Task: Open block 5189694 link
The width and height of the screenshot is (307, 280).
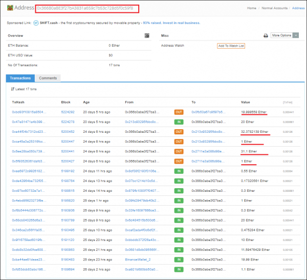Action: (68, 269)
